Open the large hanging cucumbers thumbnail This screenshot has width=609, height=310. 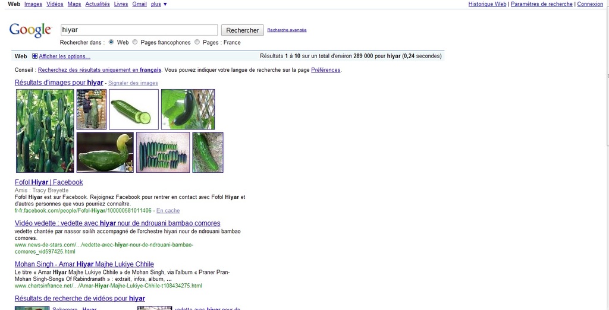coord(45,131)
